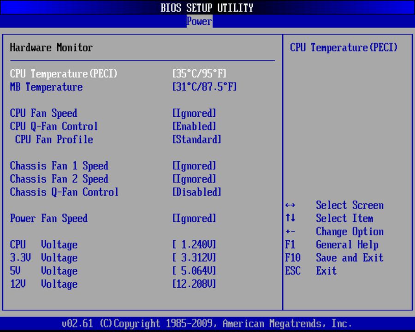Click the Change Option help text

point(350,231)
